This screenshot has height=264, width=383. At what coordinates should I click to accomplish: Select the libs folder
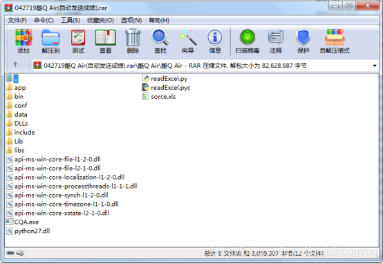(15, 150)
